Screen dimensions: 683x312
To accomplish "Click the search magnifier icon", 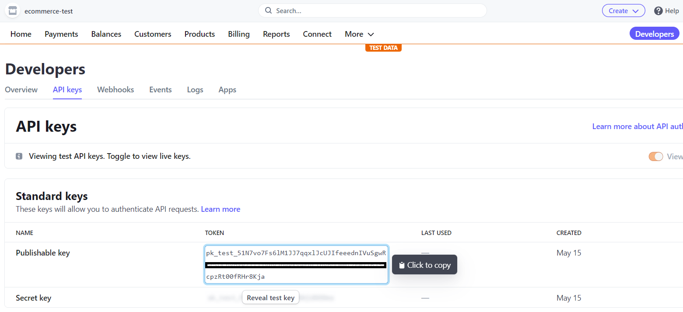I will pyautogui.click(x=269, y=11).
